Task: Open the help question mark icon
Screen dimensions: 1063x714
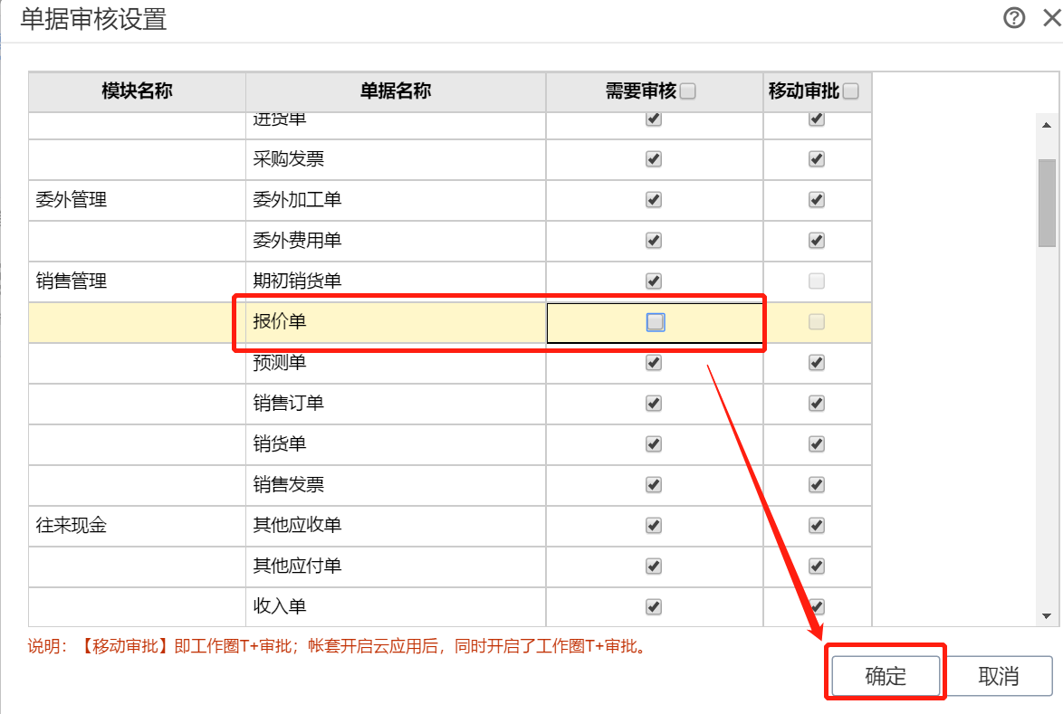Action: point(1015,18)
